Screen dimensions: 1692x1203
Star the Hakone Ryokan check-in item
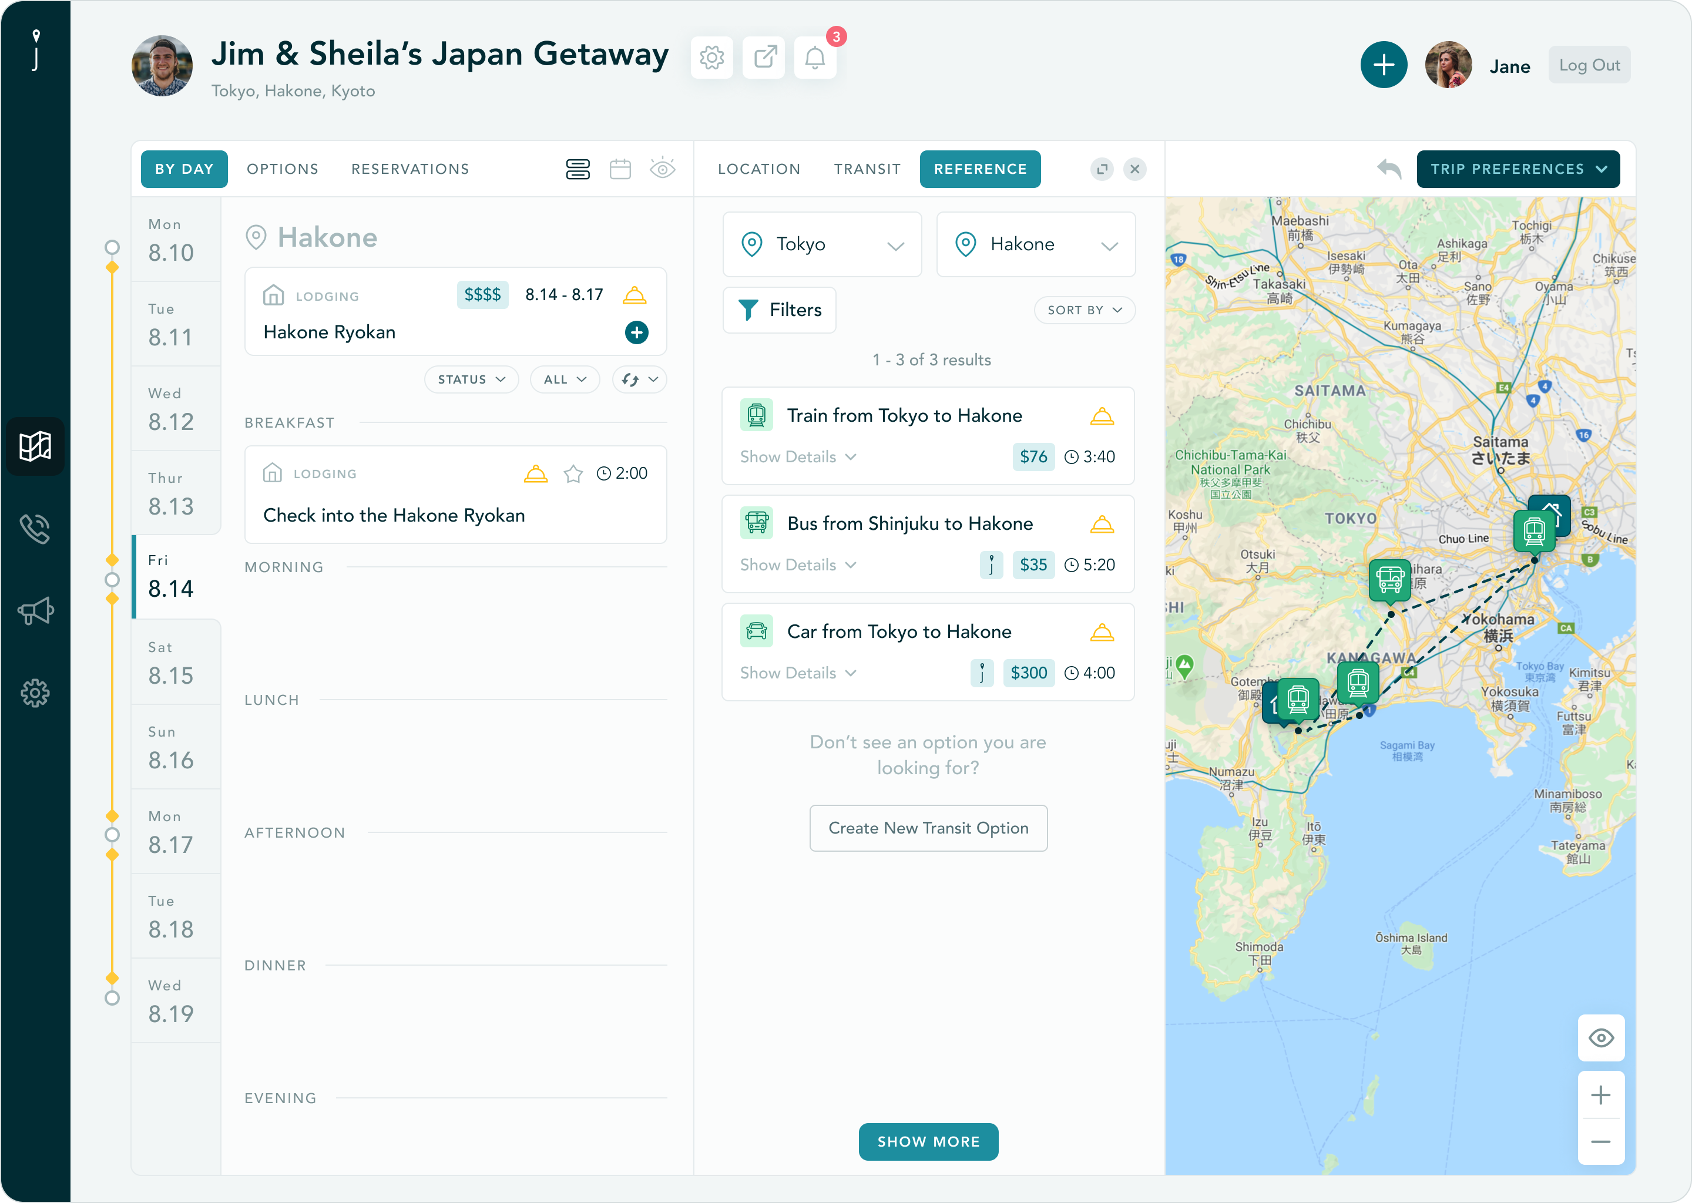tap(573, 474)
